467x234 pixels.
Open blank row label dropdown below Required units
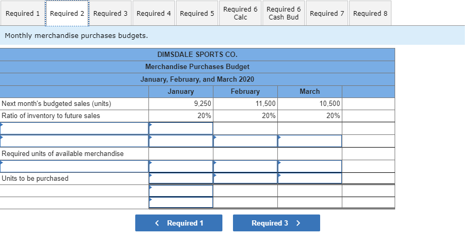(74, 167)
